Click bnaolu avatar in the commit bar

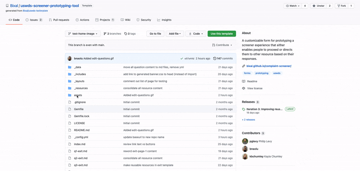point(70,59)
